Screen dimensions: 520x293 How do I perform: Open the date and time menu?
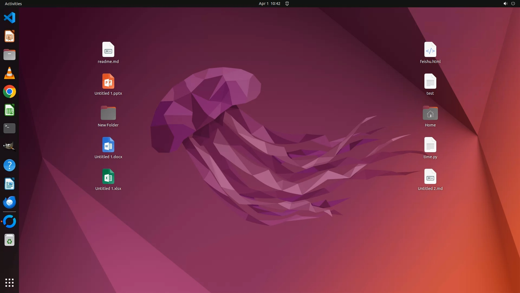pyautogui.click(x=269, y=4)
